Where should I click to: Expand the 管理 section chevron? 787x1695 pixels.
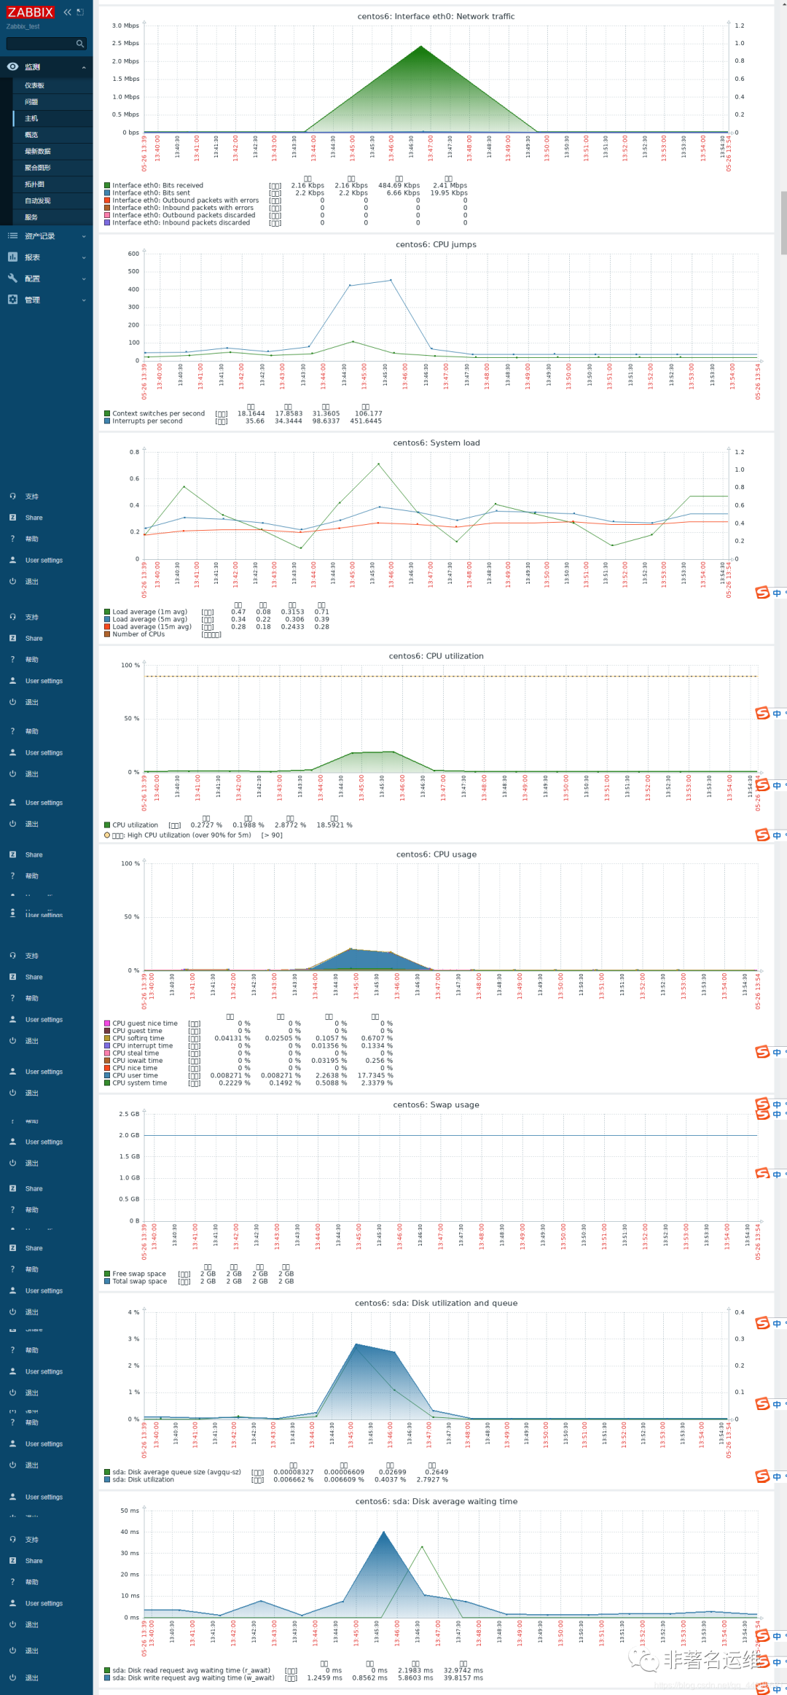click(x=84, y=300)
